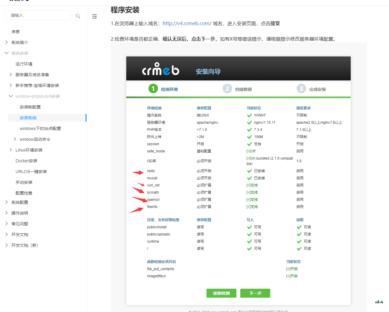This screenshot has height=312, width=389.
Task: Click the 系统配置 label
Action: tap(20, 202)
